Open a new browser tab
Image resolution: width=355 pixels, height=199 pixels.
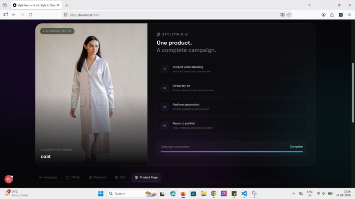67,5
